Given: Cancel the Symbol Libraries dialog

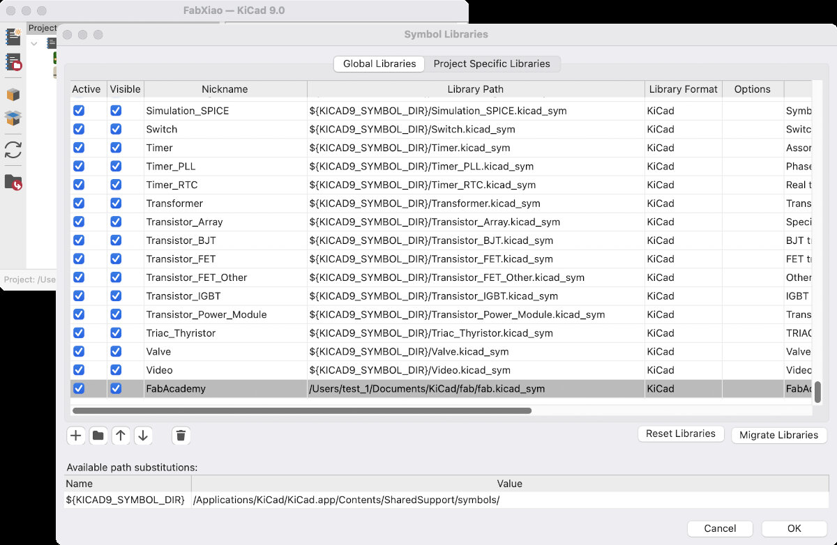Looking at the screenshot, I should pyautogui.click(x=720, y=528).
